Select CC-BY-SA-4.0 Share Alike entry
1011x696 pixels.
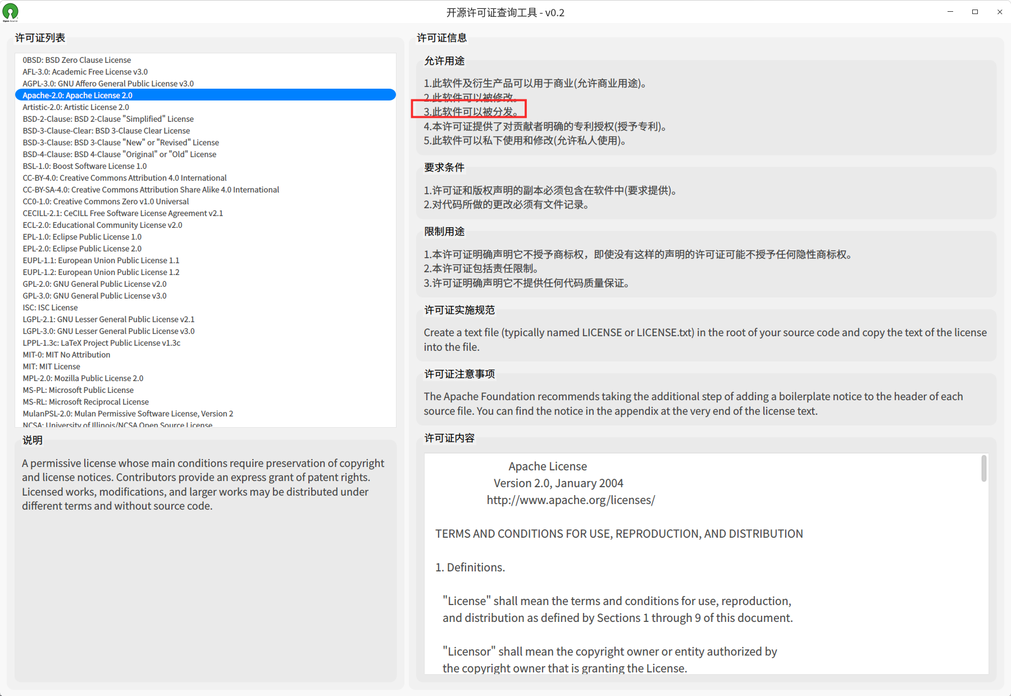click(x=206, y=190)
